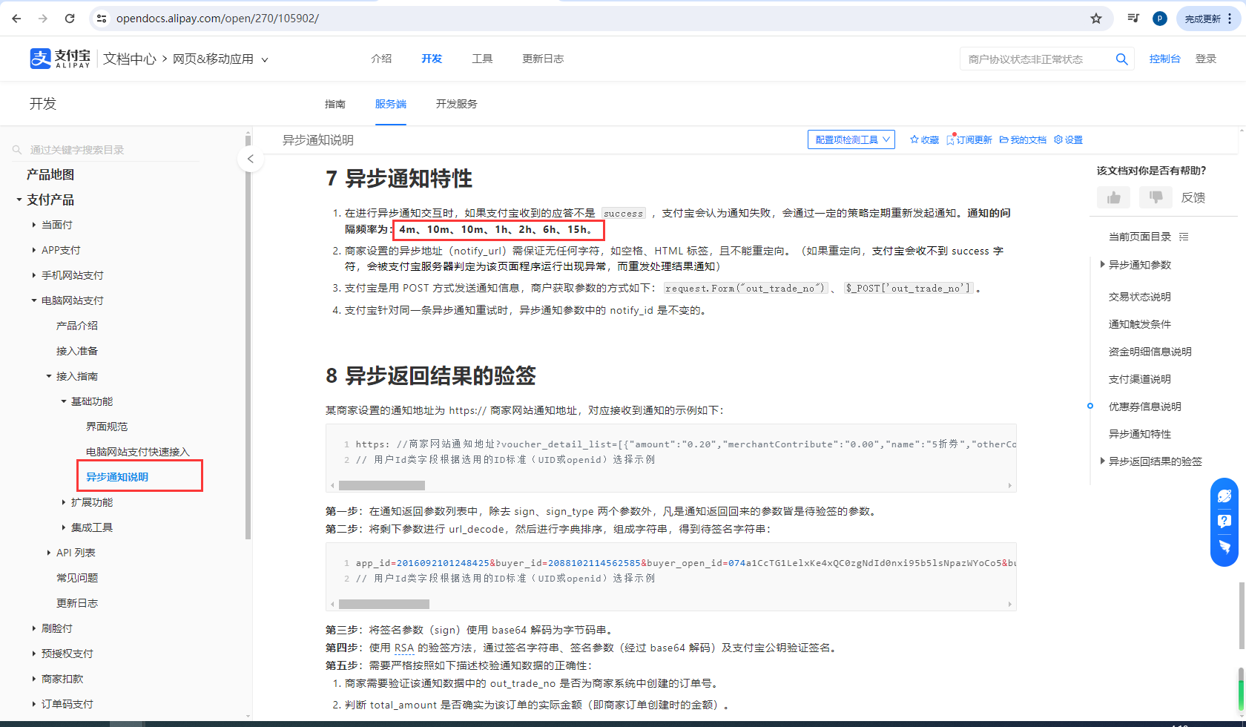
Task: Open 常见问题 in sidebar
Action: [77, 578]
